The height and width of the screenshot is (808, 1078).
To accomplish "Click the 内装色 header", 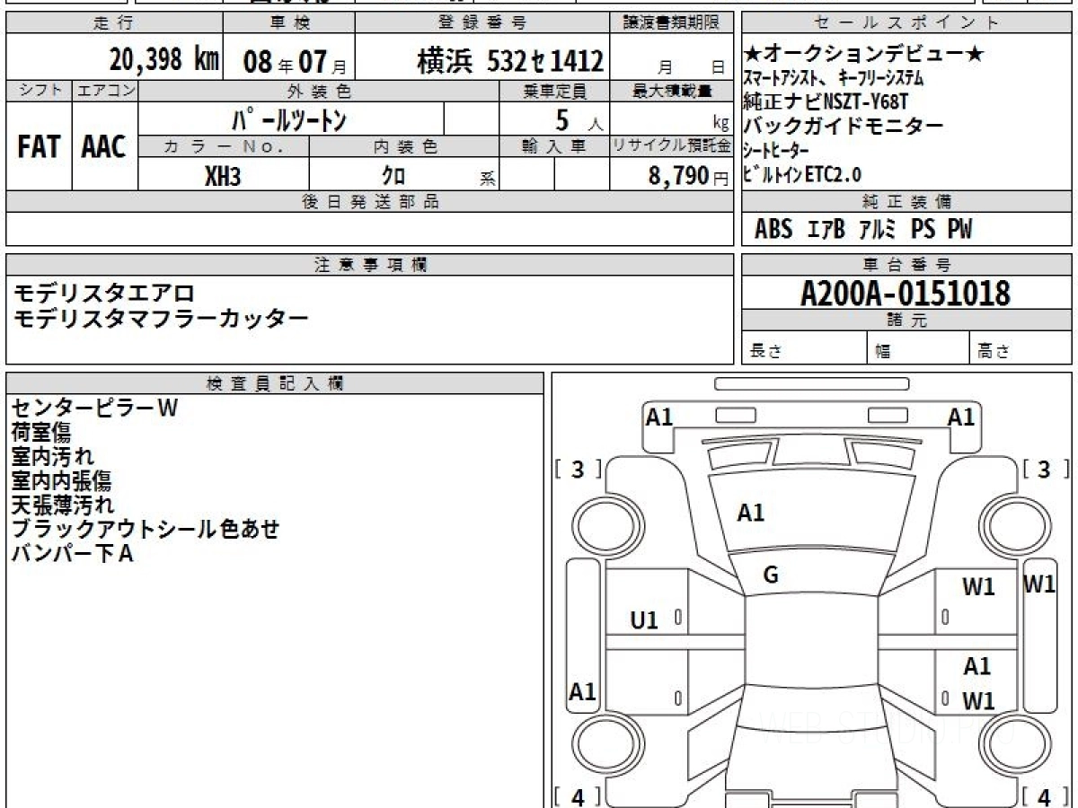I will tap(405, 146).
